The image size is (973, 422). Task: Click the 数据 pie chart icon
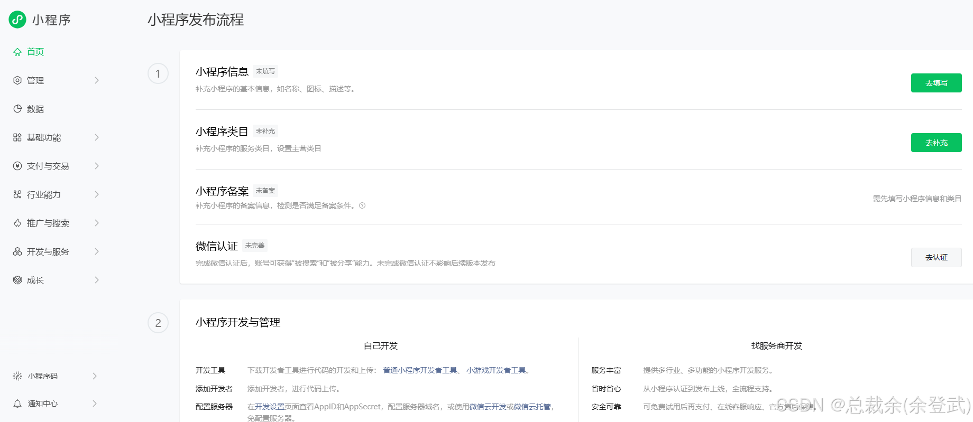[x=17, y=109]
